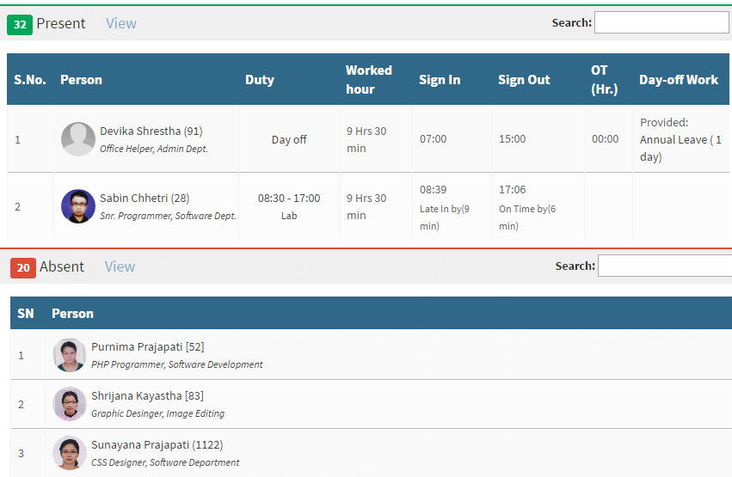Viewport: 732px width, 477px height.
Task: Sort by Worked hour column header
Action: point(369,80)
